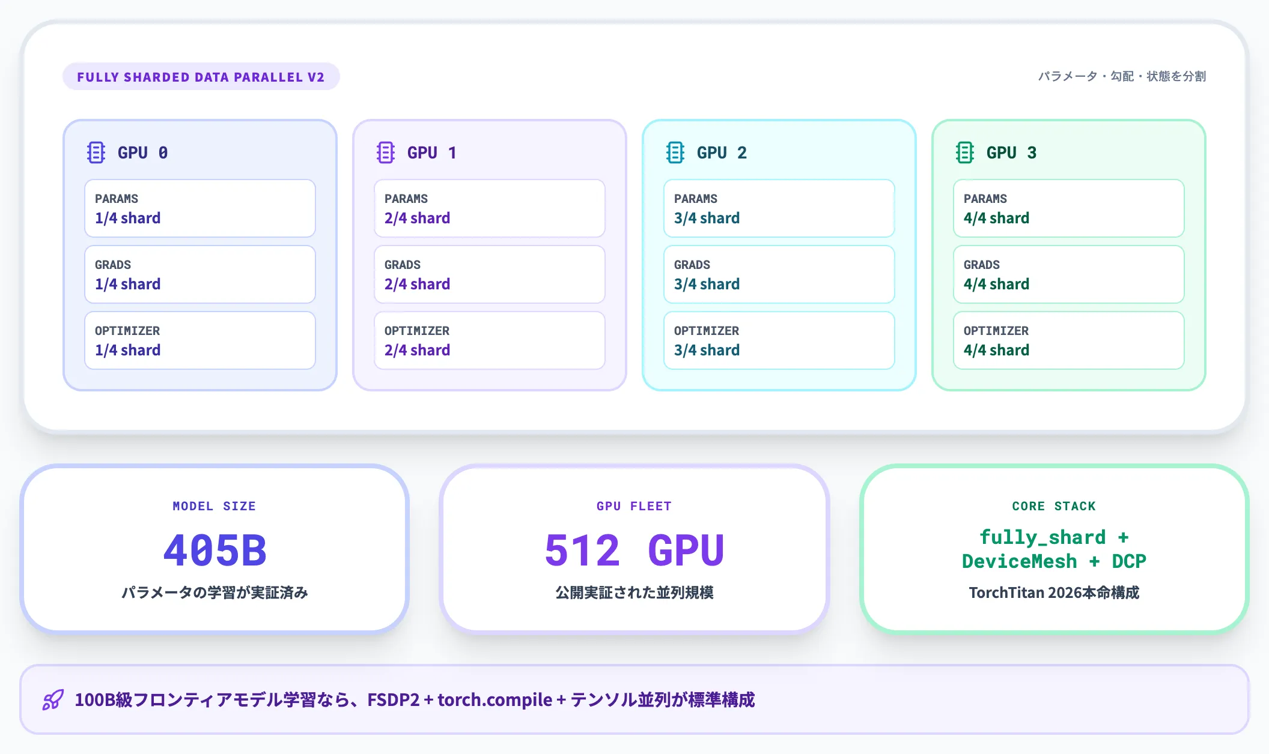Image resolution: width=1269 pixels, height=754 pixels.
Task: Select the GPU 0 PARAMS 1/4 shard box
Action: [200, 208]
